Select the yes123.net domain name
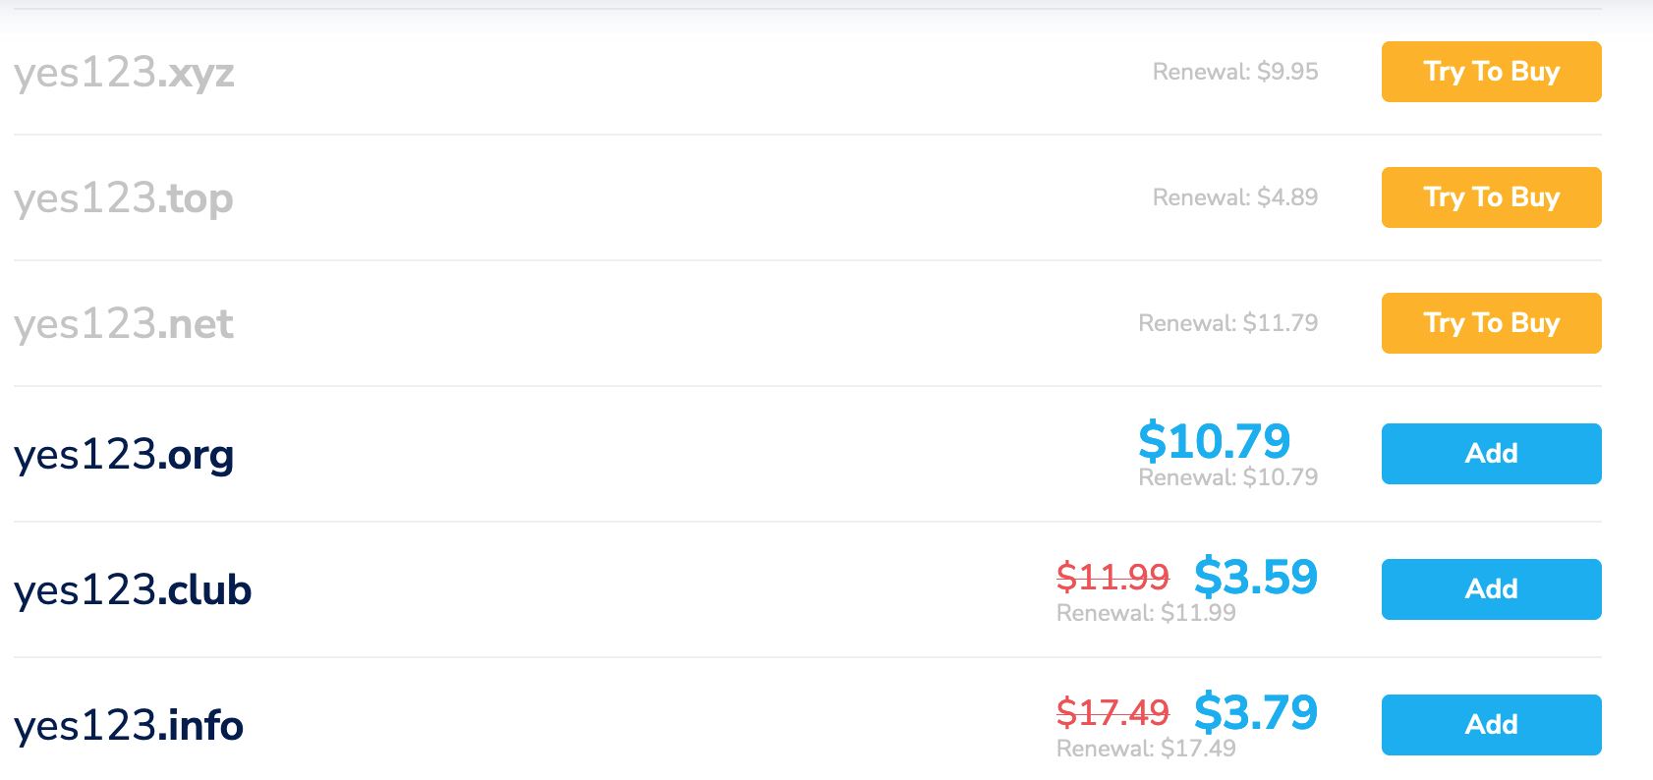1653x780 pixels. 124,324
